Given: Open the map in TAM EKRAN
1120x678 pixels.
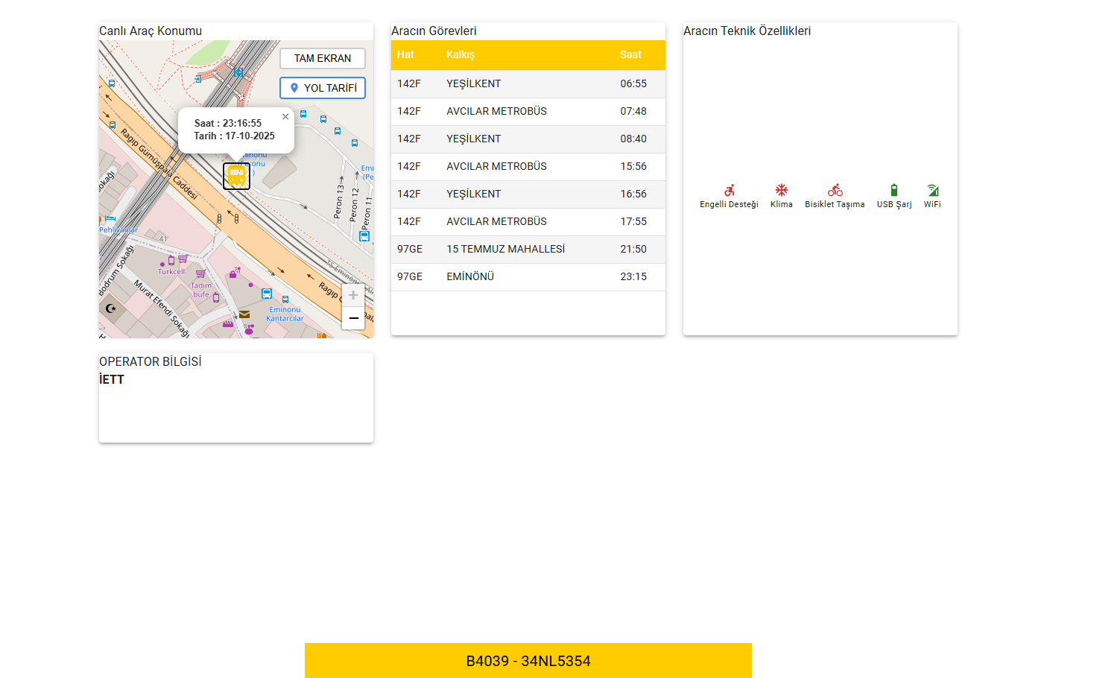Looking at the screenshot, I should 322,58.
